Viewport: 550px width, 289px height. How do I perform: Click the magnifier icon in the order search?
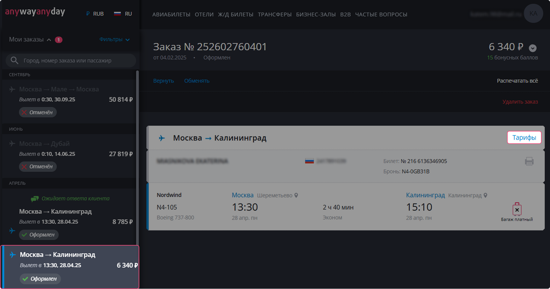(x=14, y=61)
